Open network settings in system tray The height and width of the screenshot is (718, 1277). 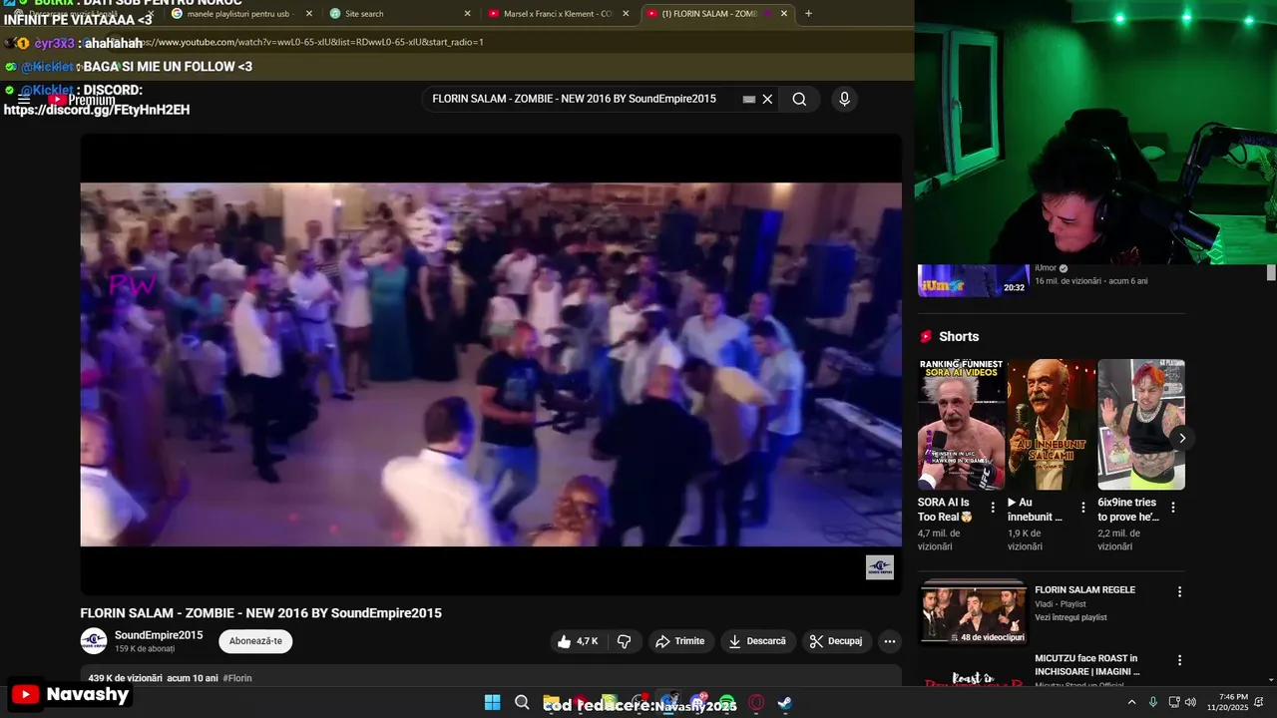click(x=1174, y=702)
